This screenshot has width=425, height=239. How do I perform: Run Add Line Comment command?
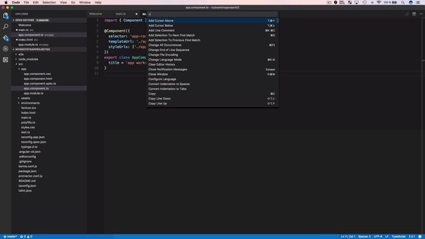[x=212, y=31]
